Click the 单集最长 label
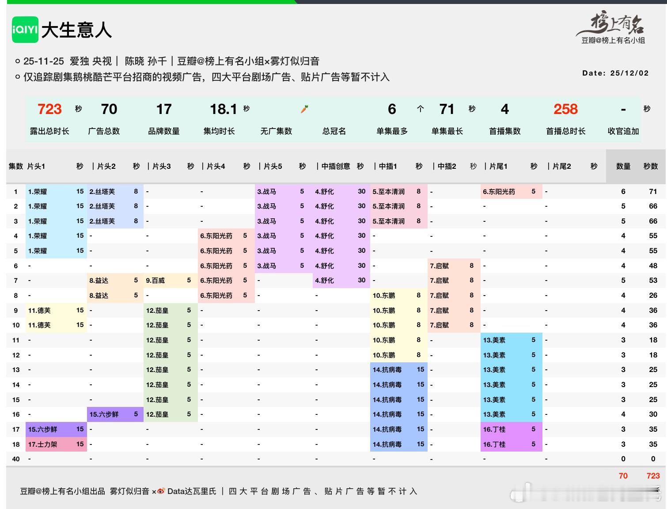 [x=447, y=131]
